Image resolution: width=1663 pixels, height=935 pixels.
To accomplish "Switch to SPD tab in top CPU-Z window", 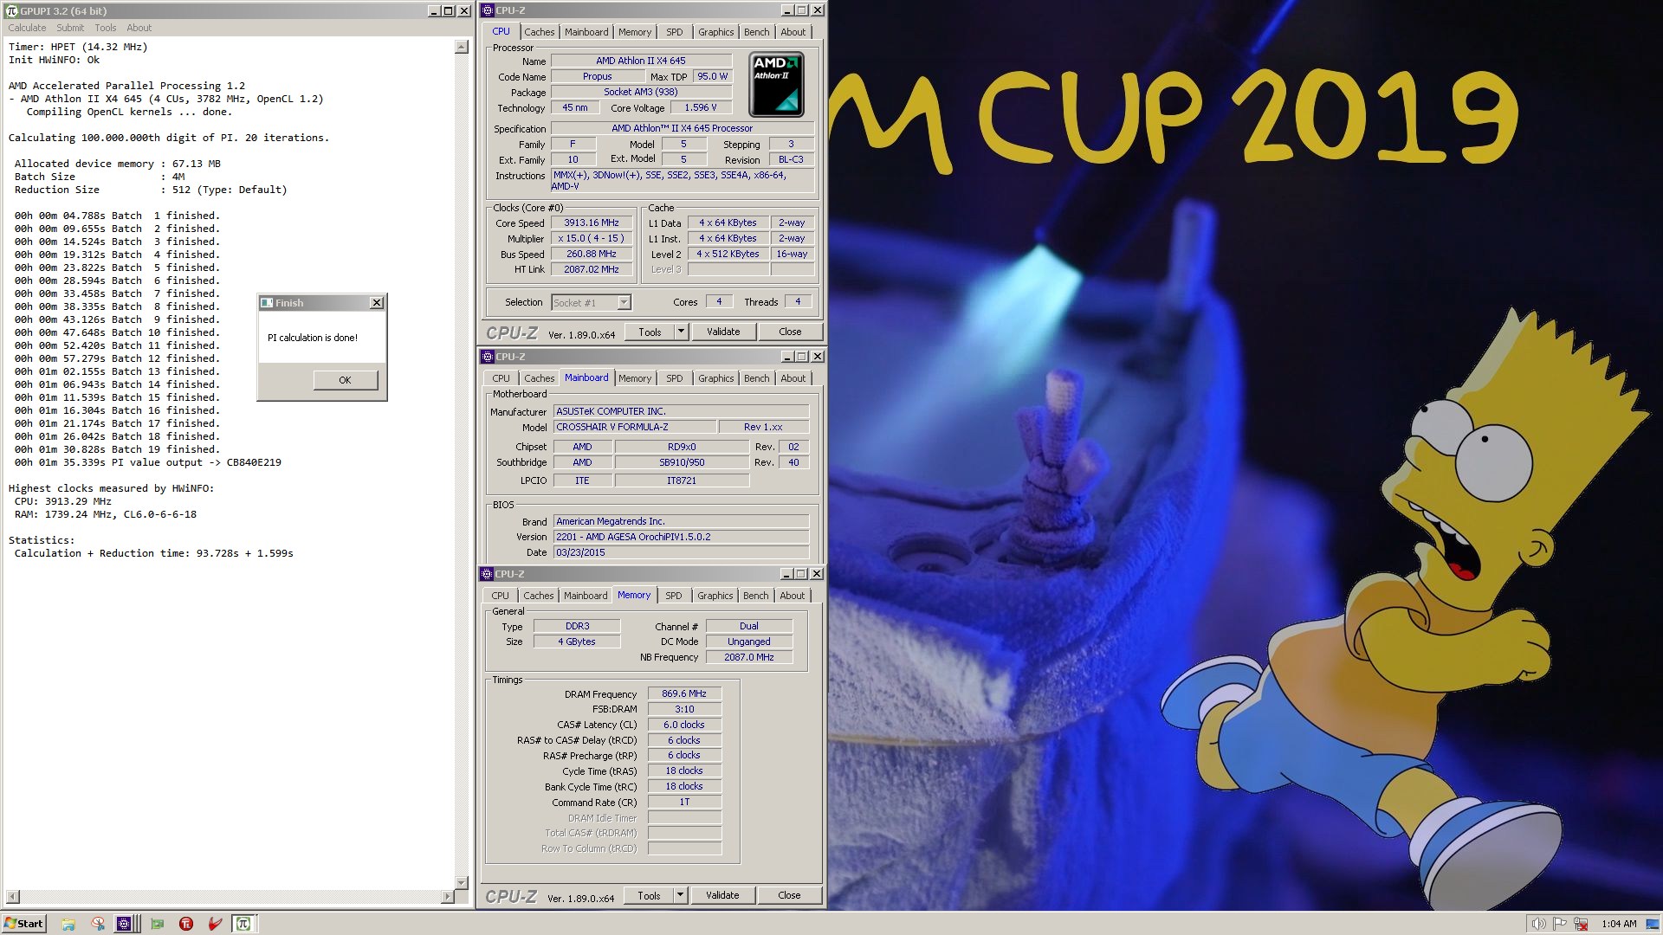I will pyautogui.click(x=675, y=32).
